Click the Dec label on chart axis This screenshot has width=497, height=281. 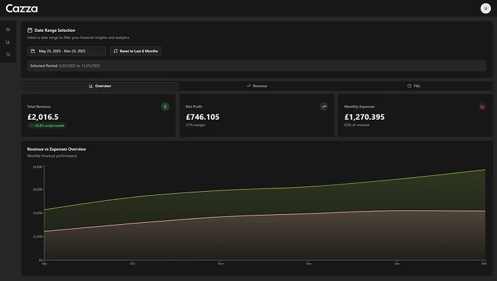(309, 263)
